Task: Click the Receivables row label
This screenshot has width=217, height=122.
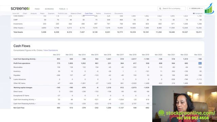Action: click(18, 67)
